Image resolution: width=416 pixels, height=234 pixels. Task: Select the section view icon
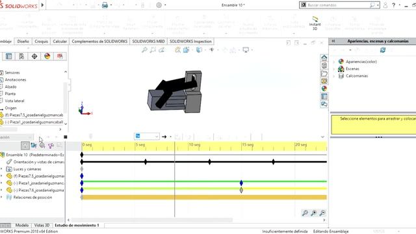[177, 49]
